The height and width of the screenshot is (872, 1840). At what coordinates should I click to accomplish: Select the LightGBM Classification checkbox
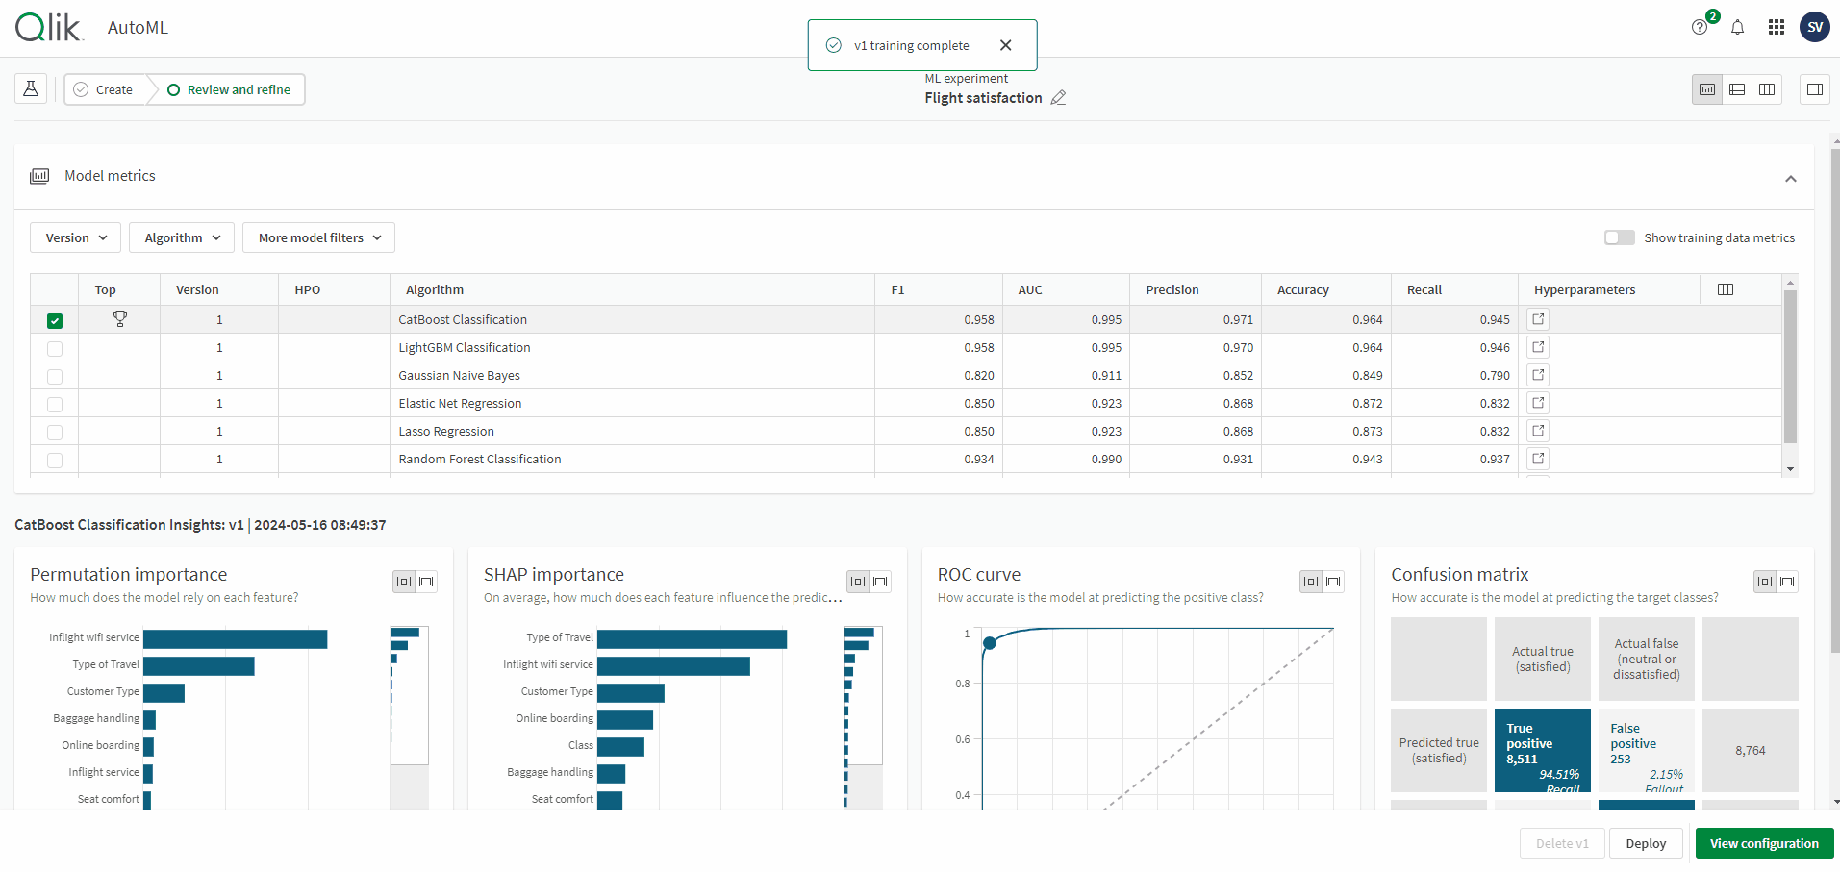[x=55, y=348]
